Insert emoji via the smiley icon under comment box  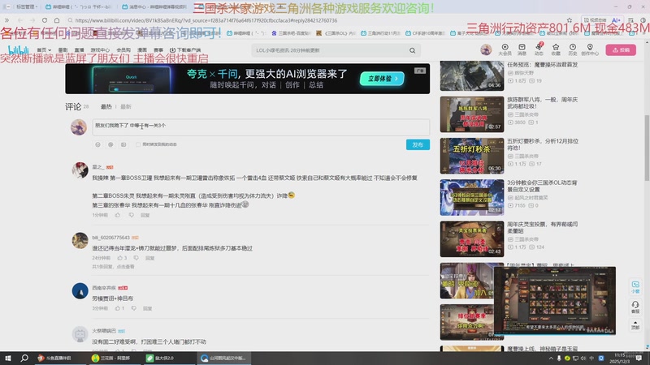97,144
